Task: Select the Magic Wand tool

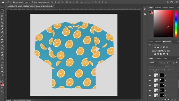Action: [x=2, y=19]
